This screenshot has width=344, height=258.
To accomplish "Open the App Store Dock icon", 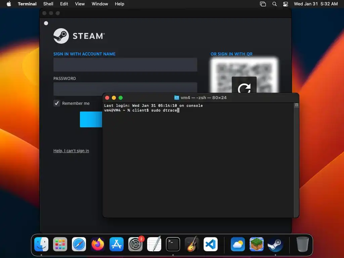I will 117,244.
